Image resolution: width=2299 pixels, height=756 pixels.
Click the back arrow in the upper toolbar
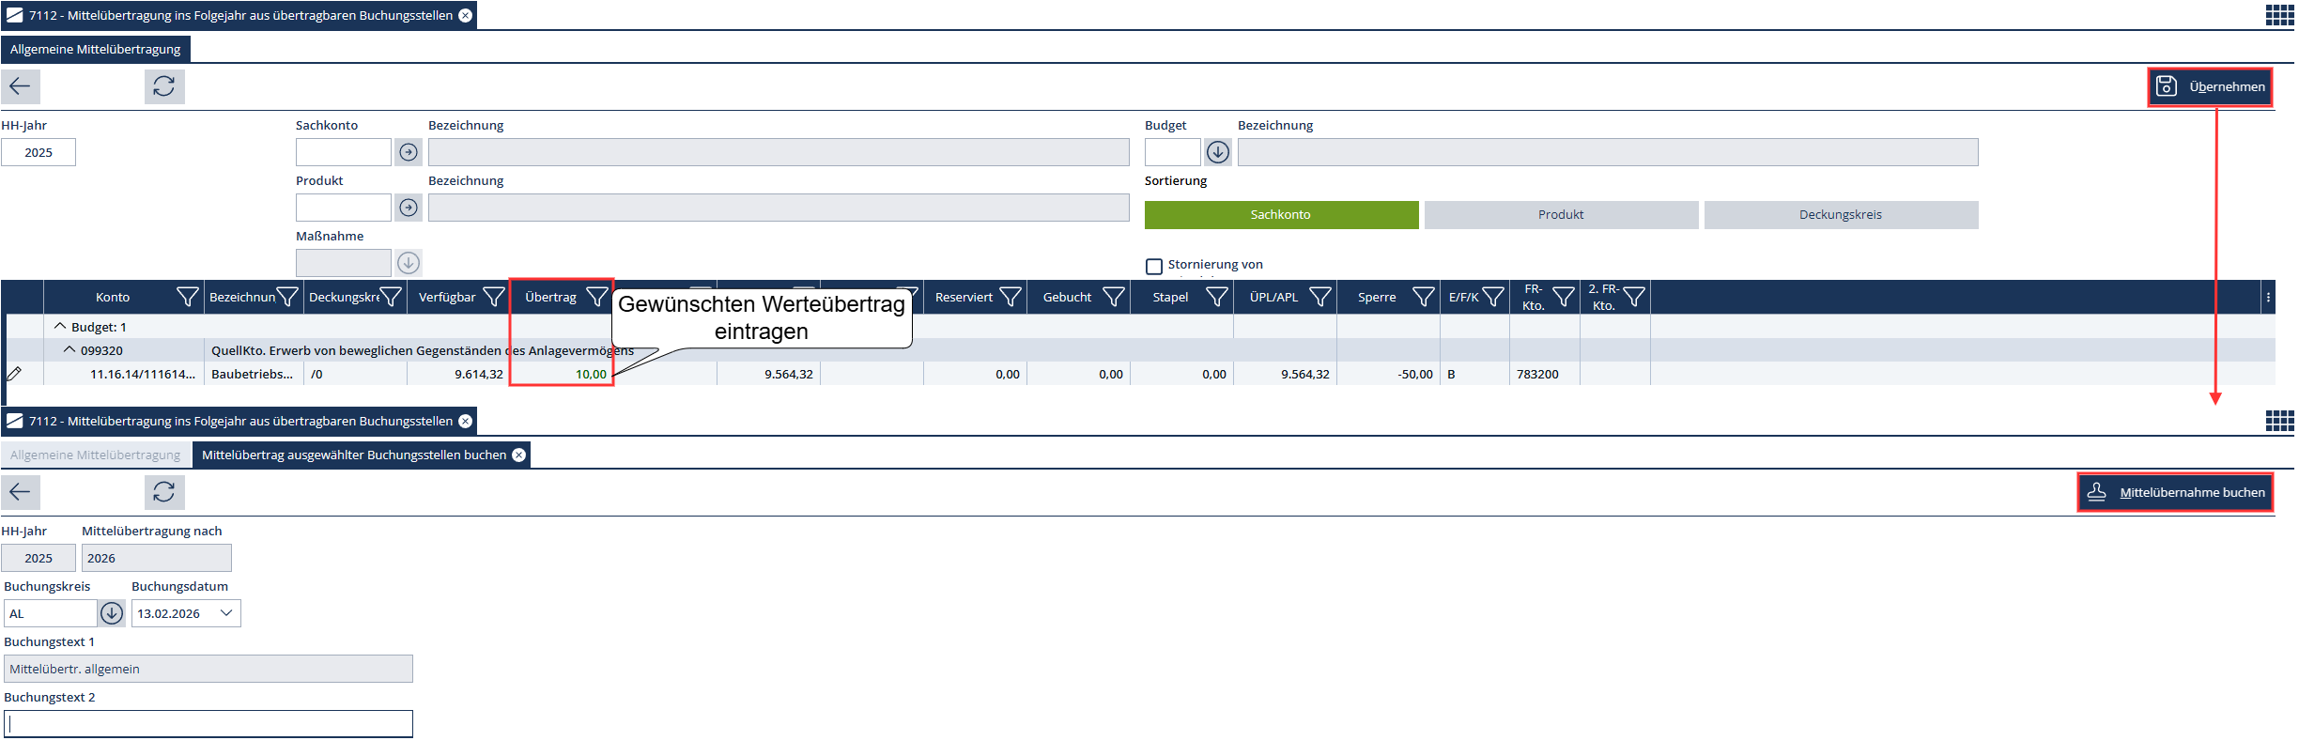click(20, 86)
